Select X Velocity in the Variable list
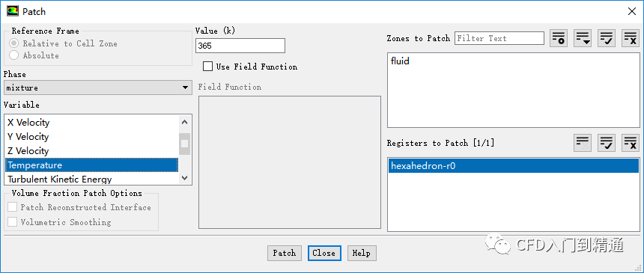 [92, 123]
